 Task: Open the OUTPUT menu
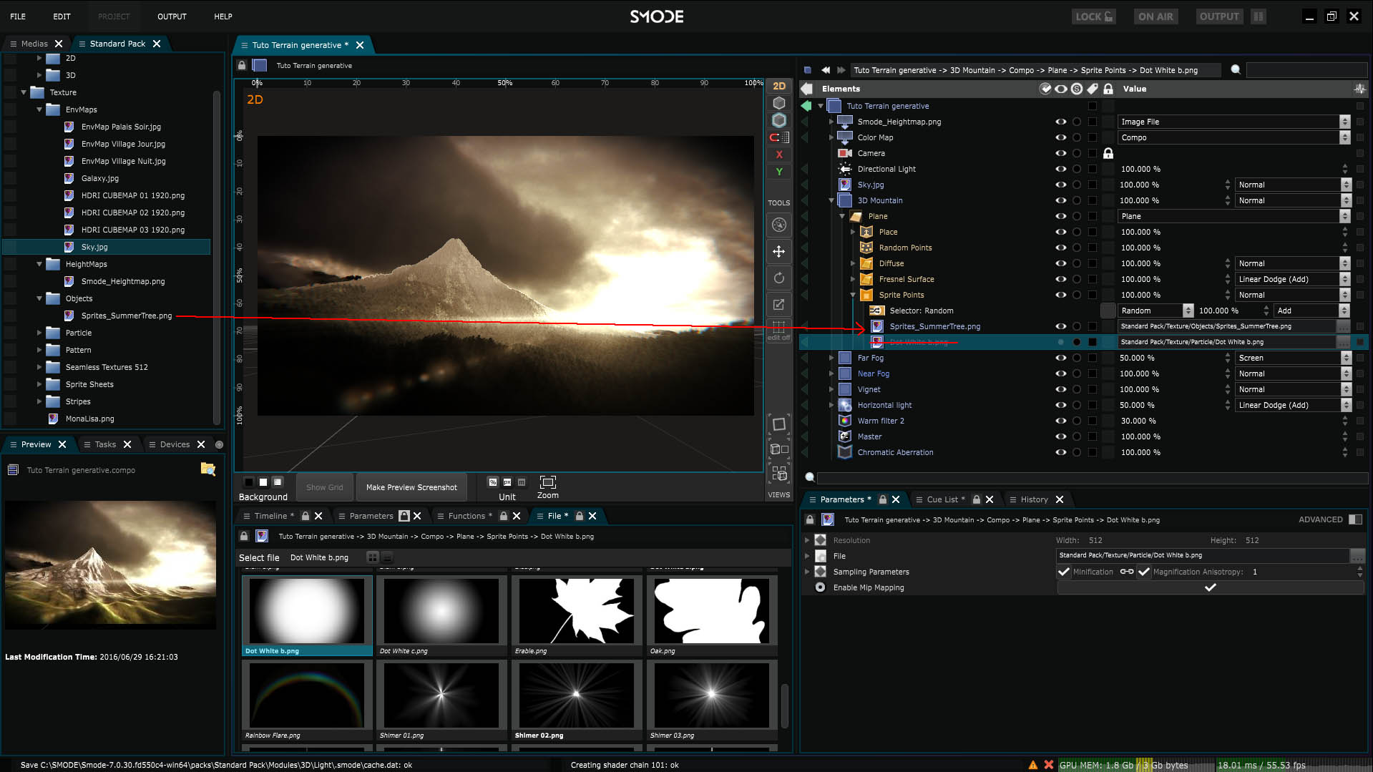pos(172,16)
